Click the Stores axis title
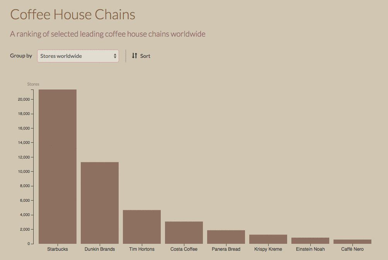Image resolution: width=388 pixels, height=260 pixels. point(33,84)
